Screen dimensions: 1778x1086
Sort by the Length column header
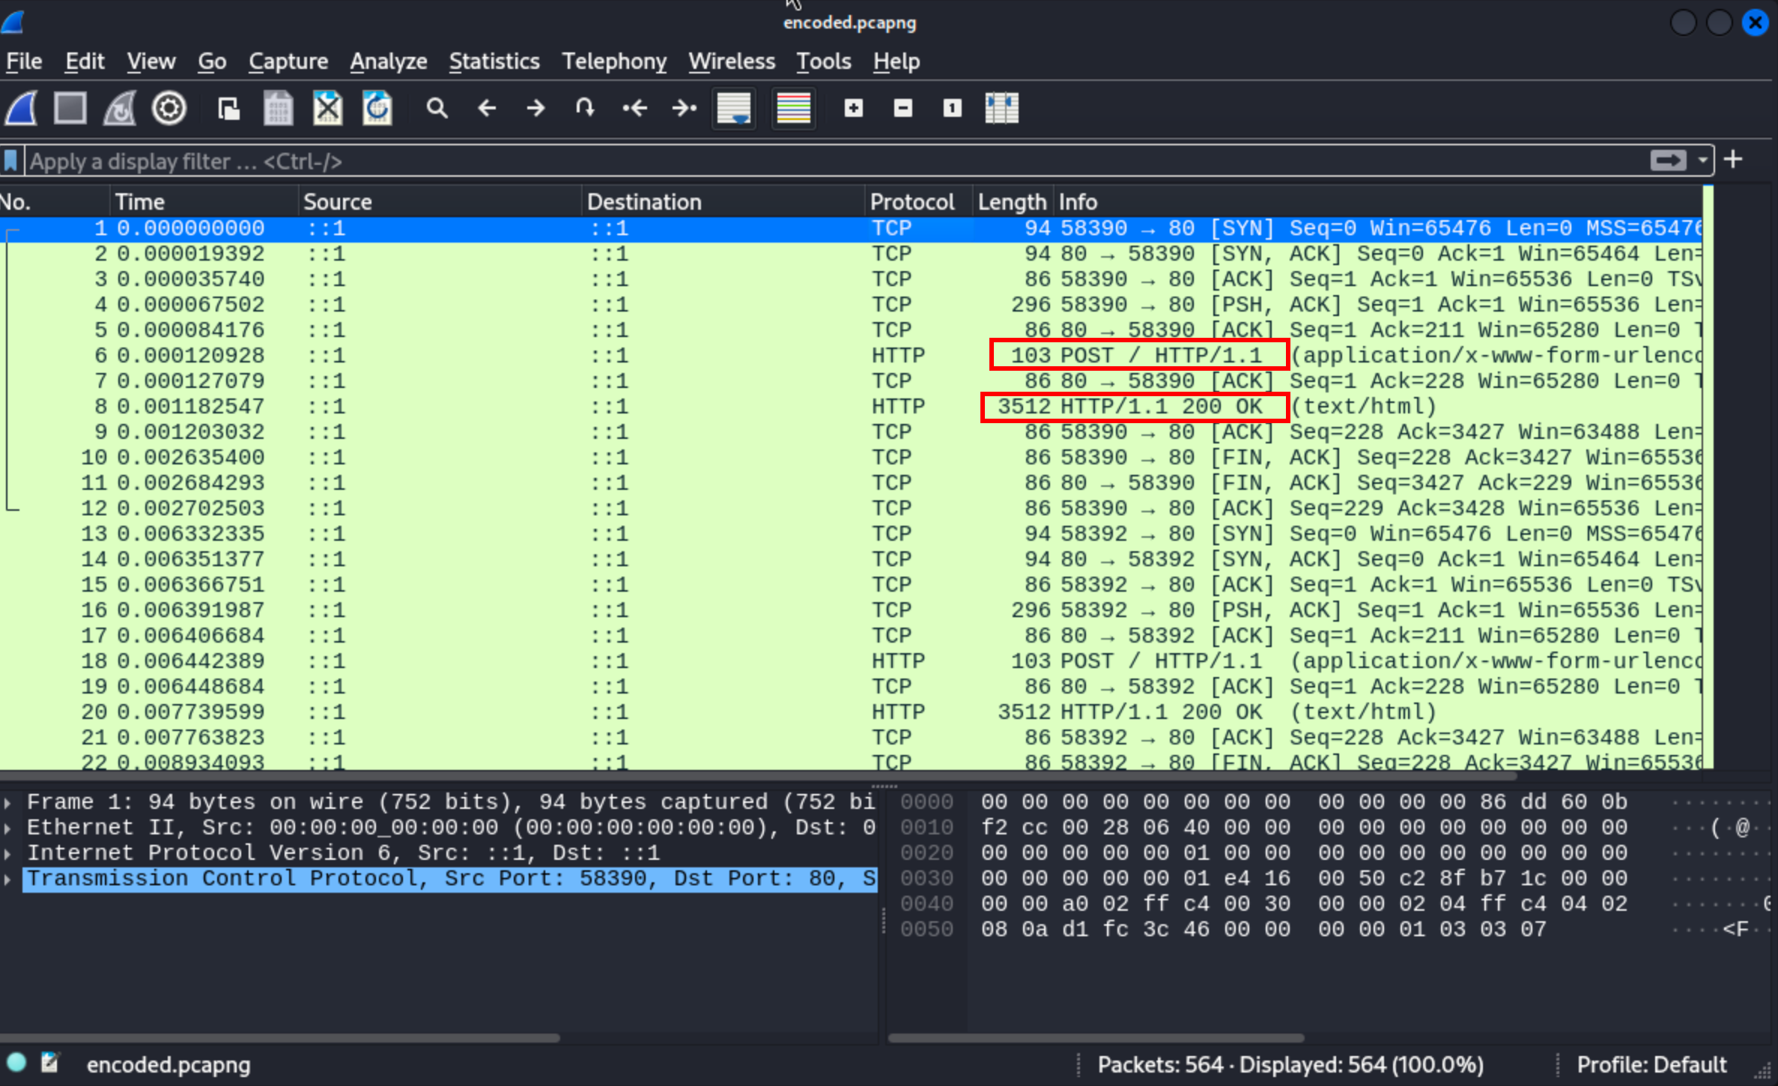pyautogui.click(x=1013, y=201)
